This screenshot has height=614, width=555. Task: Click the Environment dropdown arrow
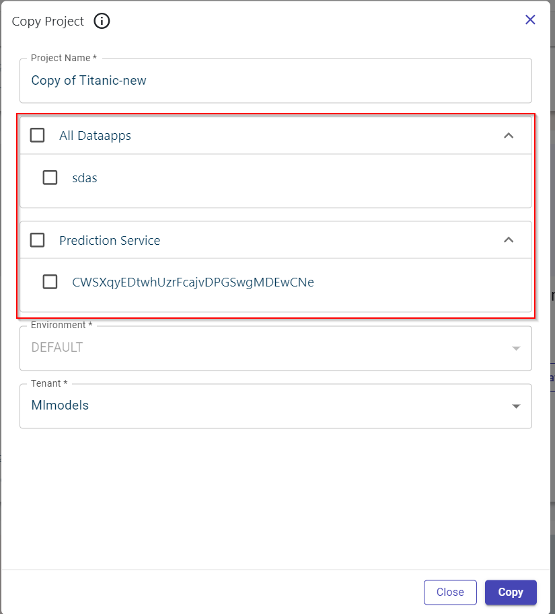tap(516, 348)
